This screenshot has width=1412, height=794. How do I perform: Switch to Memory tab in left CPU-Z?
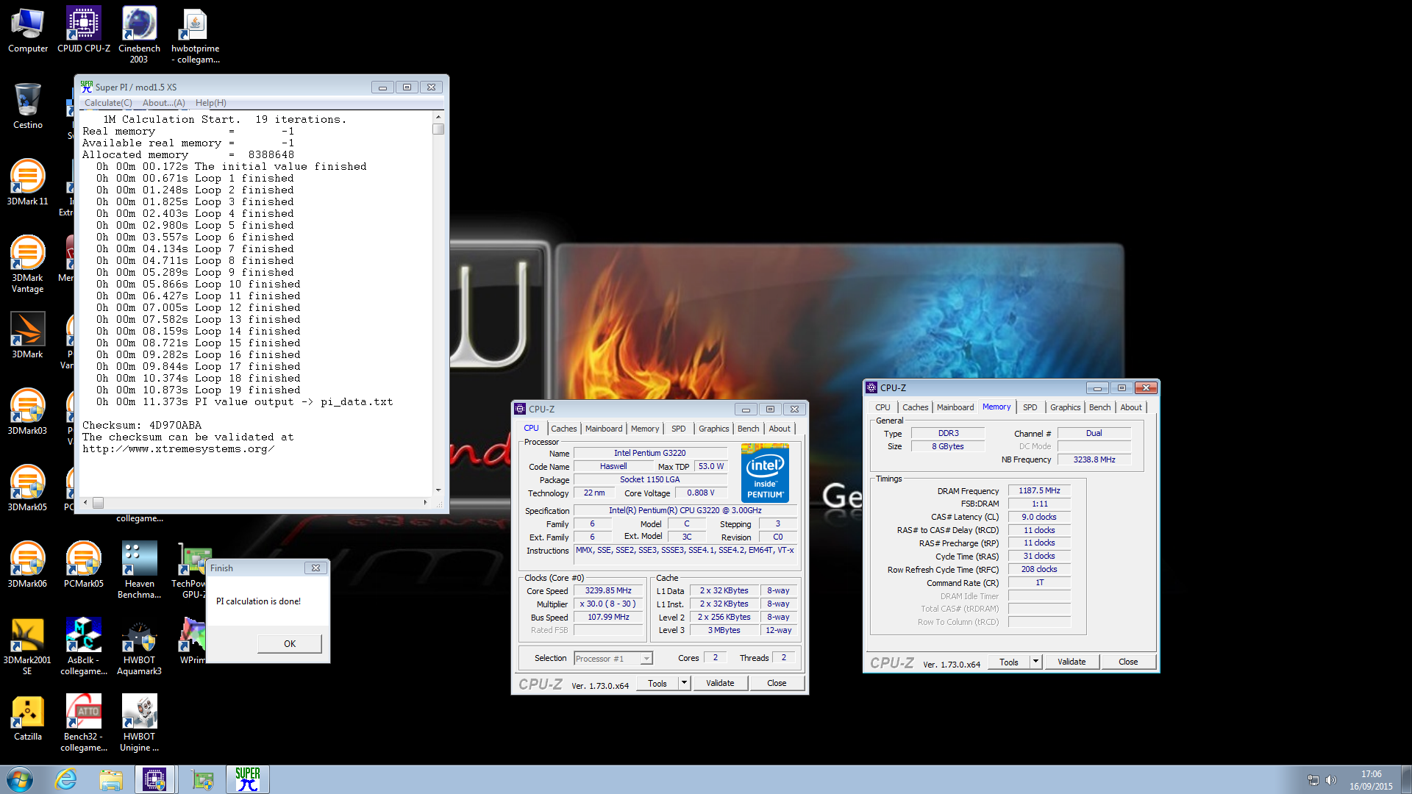point(644,429)
